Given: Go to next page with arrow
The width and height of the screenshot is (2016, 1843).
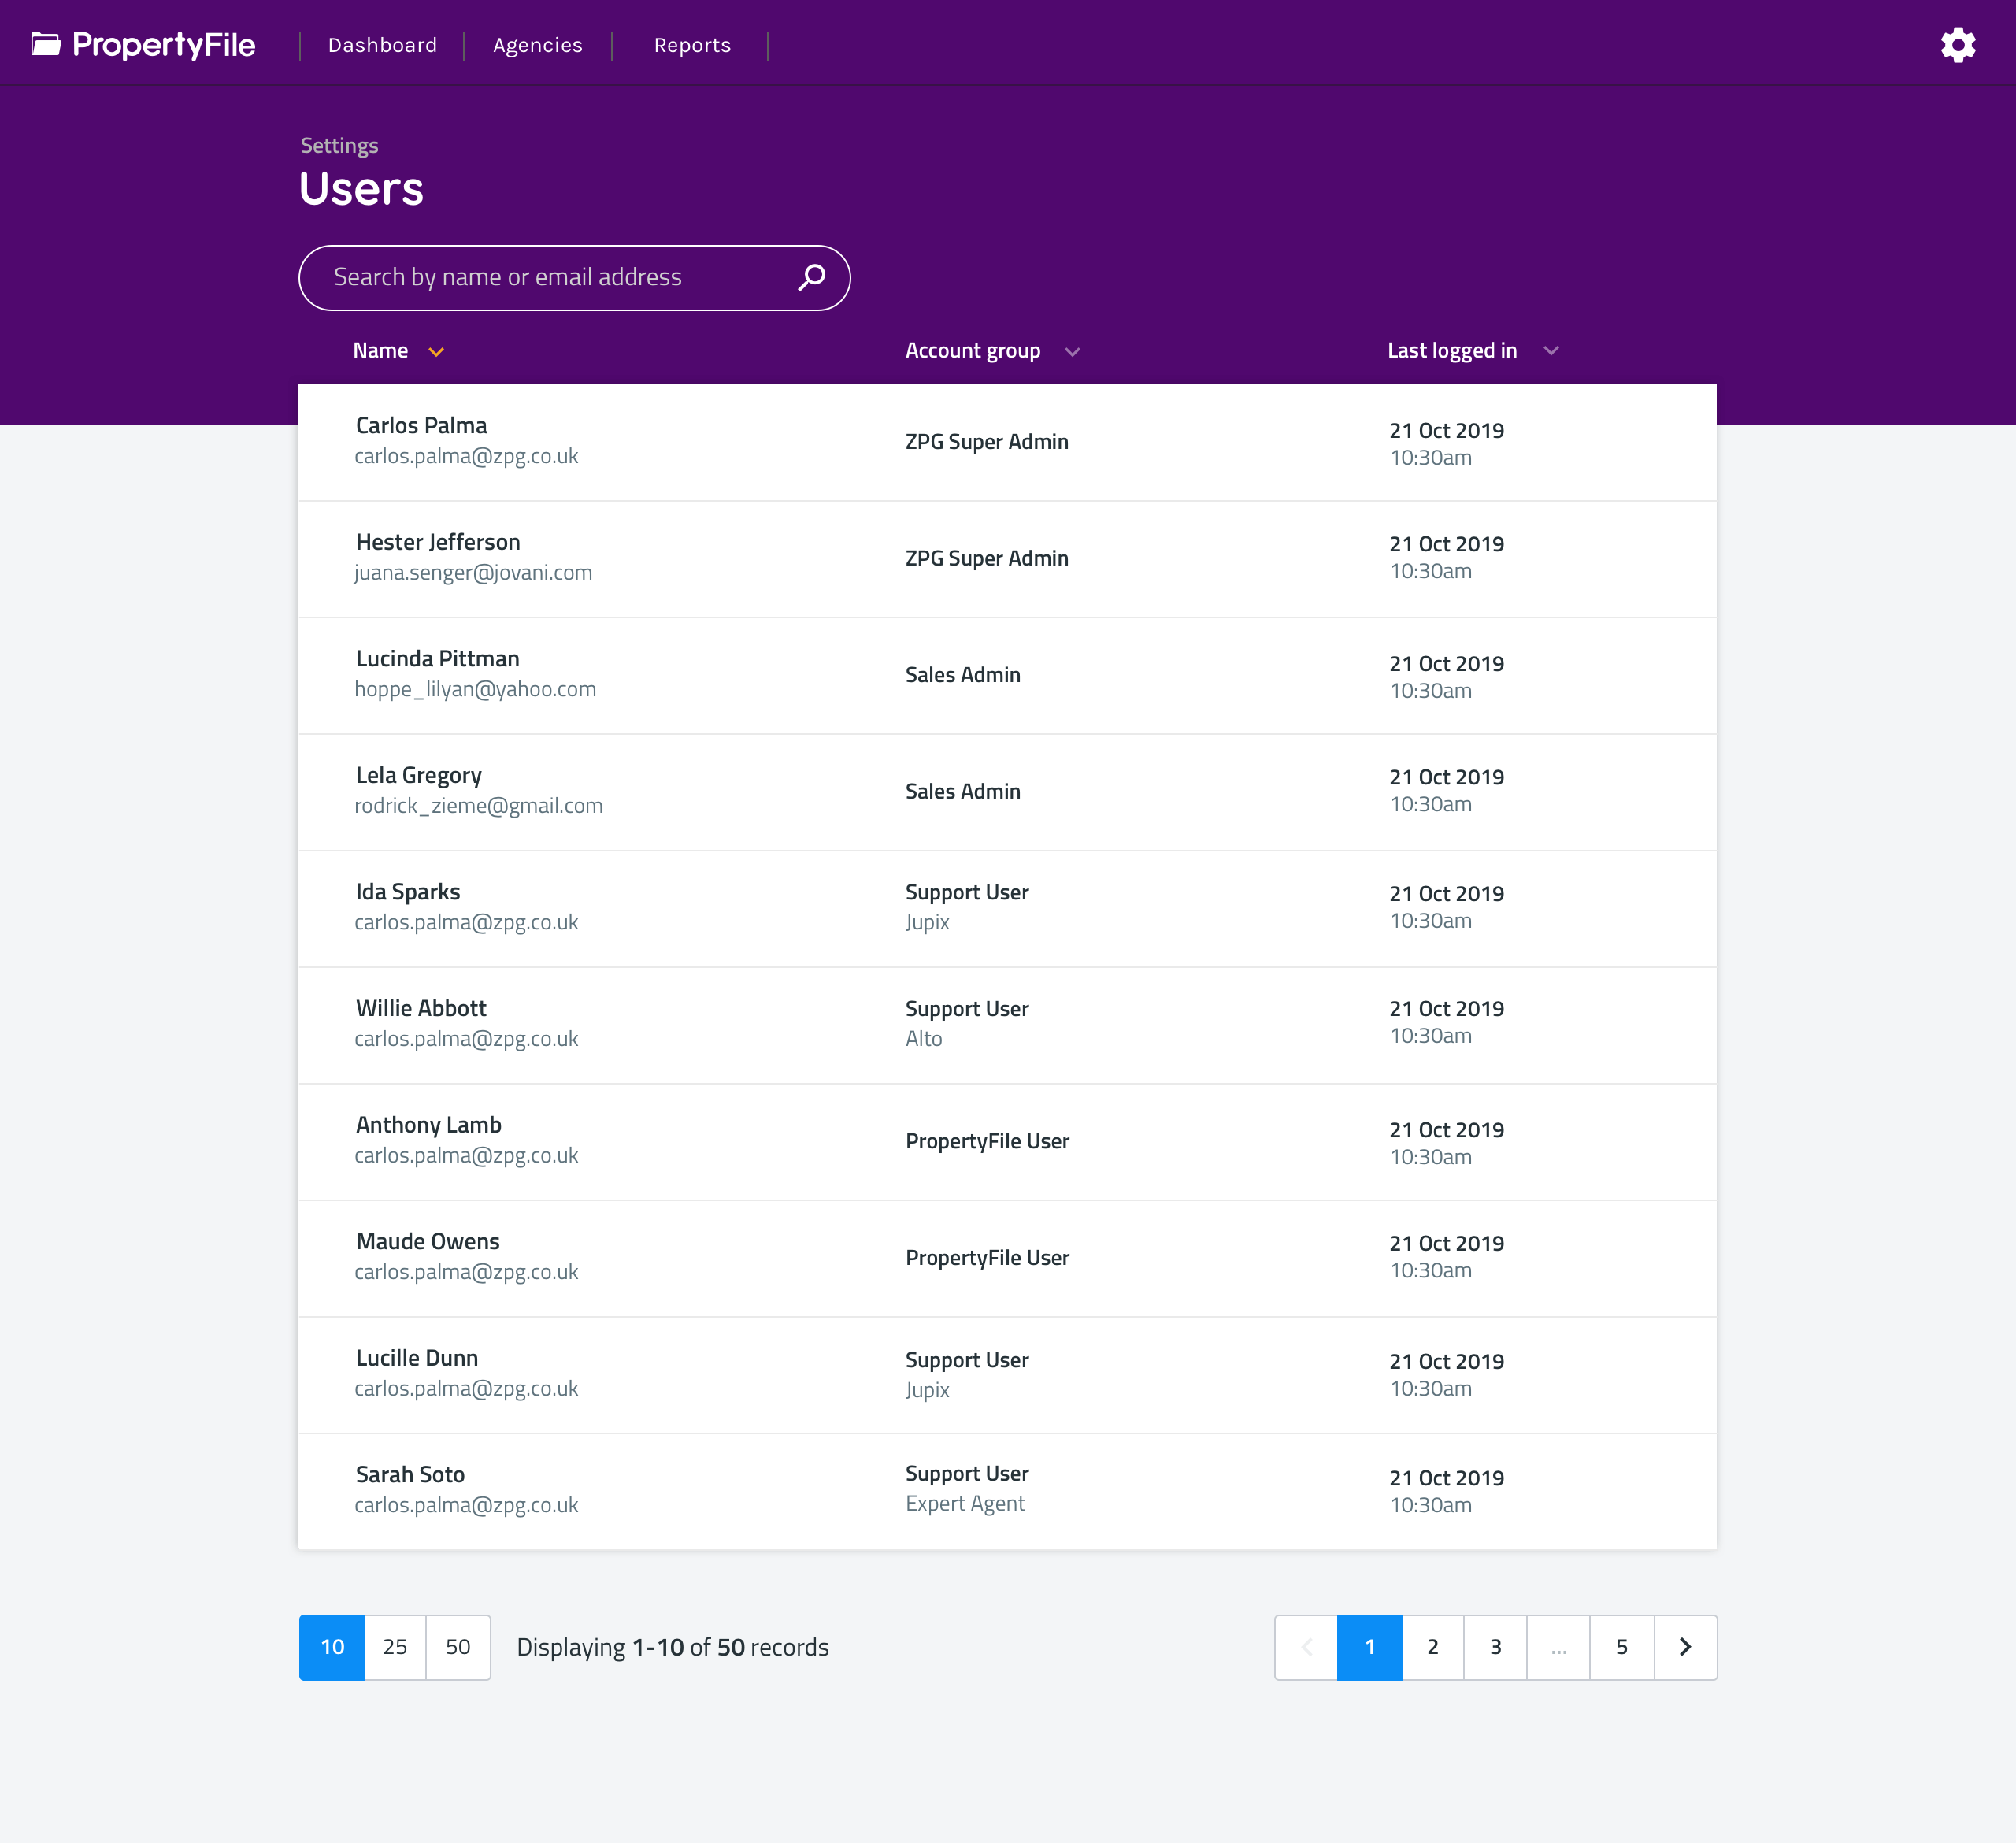Looking at the screenshot, I should 1685,1647.
